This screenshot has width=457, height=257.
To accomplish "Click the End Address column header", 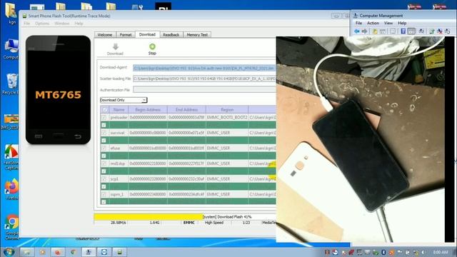I will pos(186,110).
